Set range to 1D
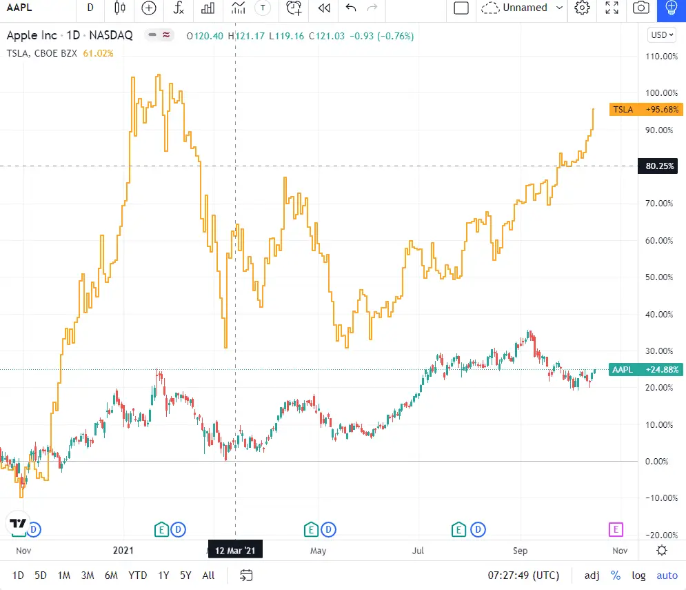 pyautogui.click(x=18, y=576)
